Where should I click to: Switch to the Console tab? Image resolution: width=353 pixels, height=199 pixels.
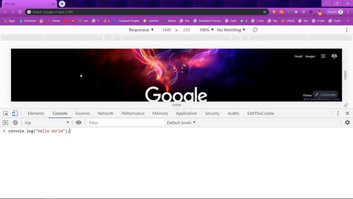click(60, 113)
